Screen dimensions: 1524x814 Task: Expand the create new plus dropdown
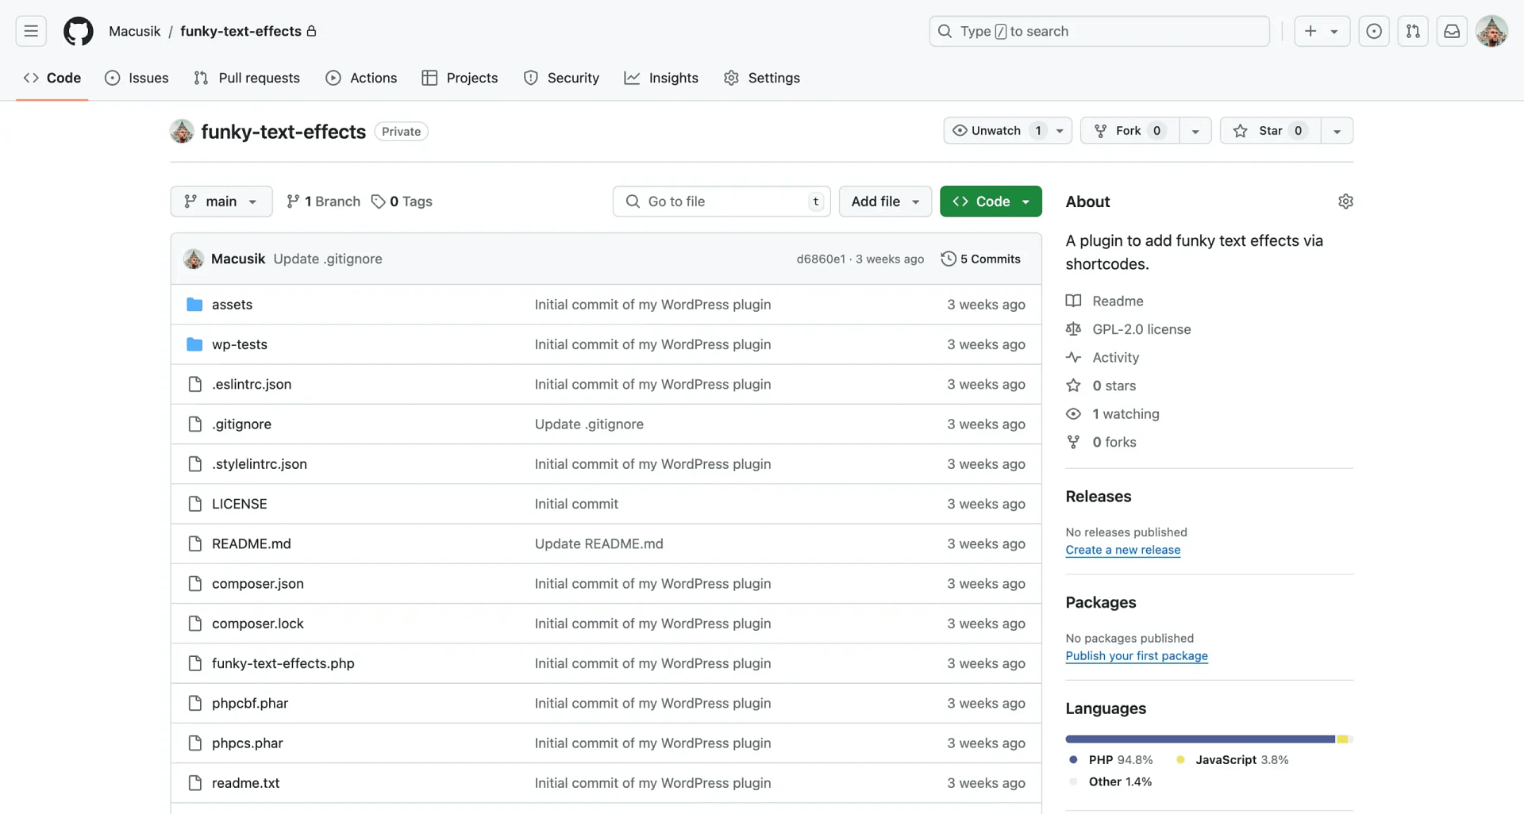click(1322, 31)
